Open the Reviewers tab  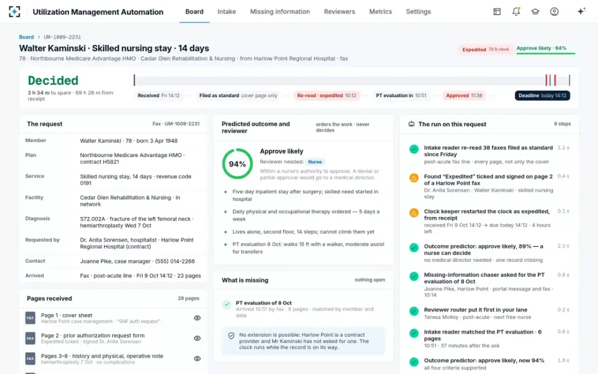339,11
